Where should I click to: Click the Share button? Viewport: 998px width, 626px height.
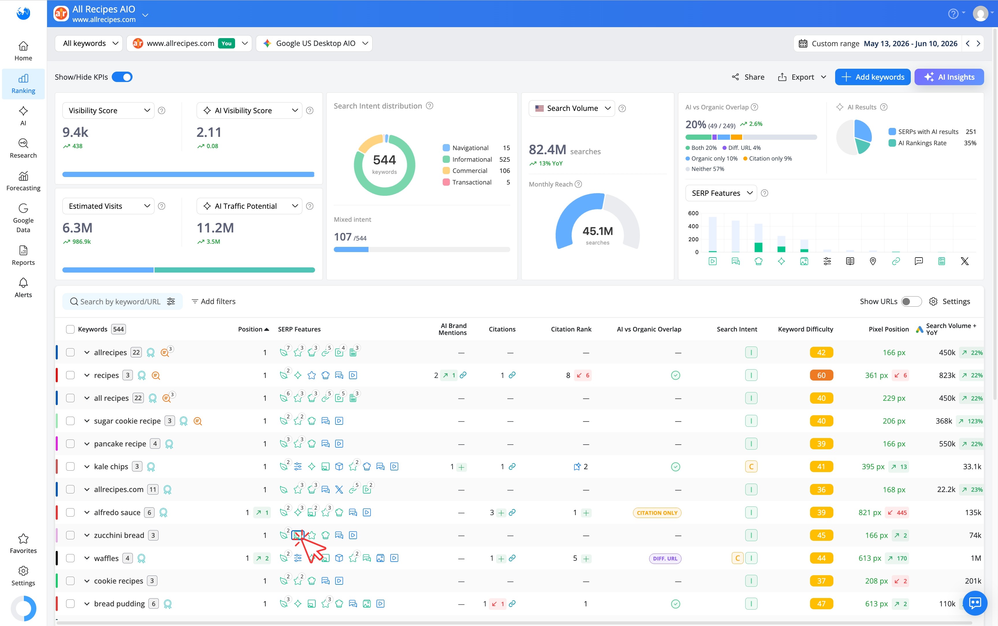coord(748,77)
